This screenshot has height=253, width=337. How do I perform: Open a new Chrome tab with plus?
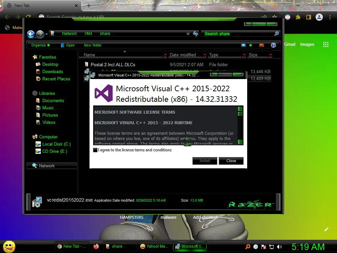pyautogui.click(x=89, y=6)
